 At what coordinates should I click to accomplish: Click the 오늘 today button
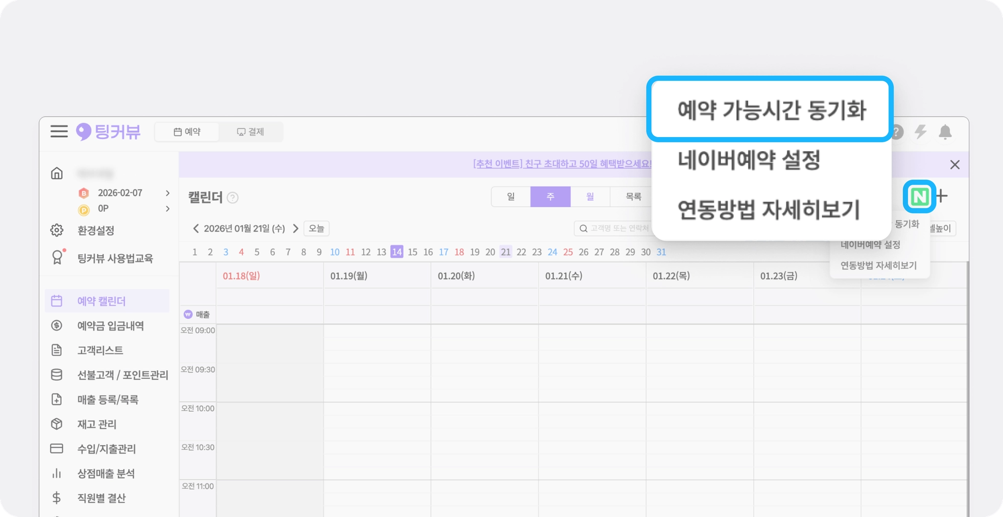click(x=316, y=228)
